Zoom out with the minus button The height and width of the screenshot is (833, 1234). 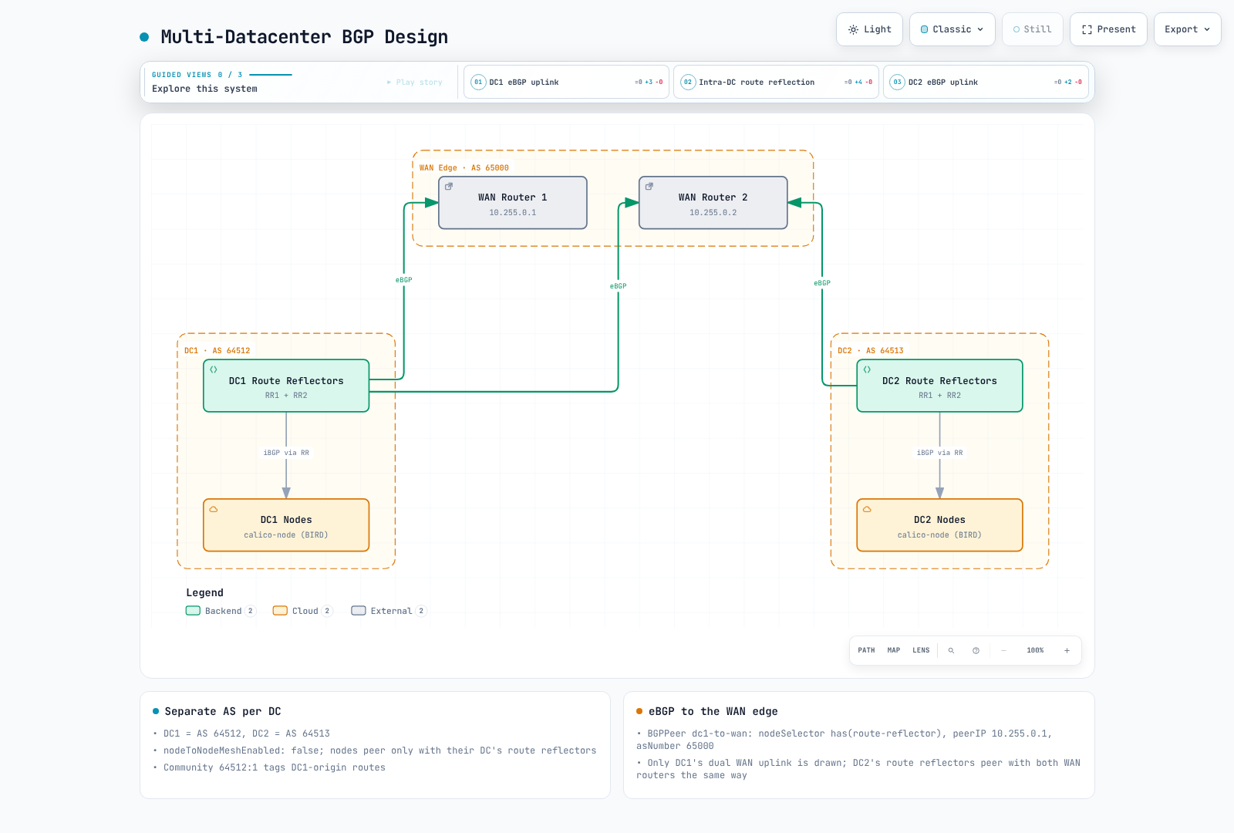click(1003, 650)
